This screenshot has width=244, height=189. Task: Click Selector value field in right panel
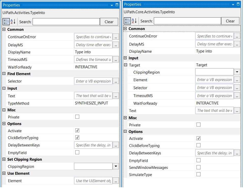tap(215, 88)
